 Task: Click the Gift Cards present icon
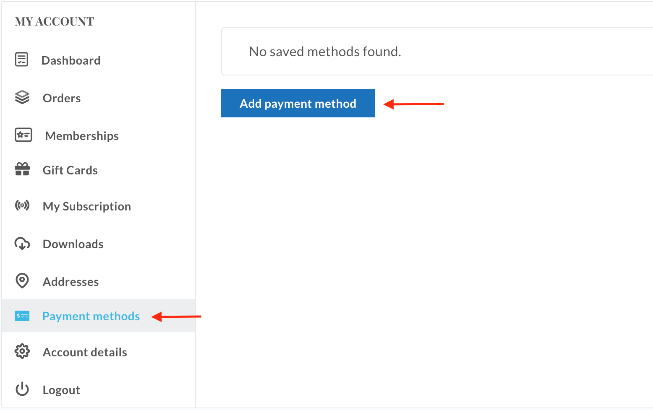(22, 169)
